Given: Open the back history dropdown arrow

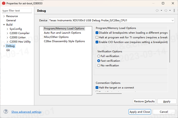Looking at the screenshot, I should point(161,11).
